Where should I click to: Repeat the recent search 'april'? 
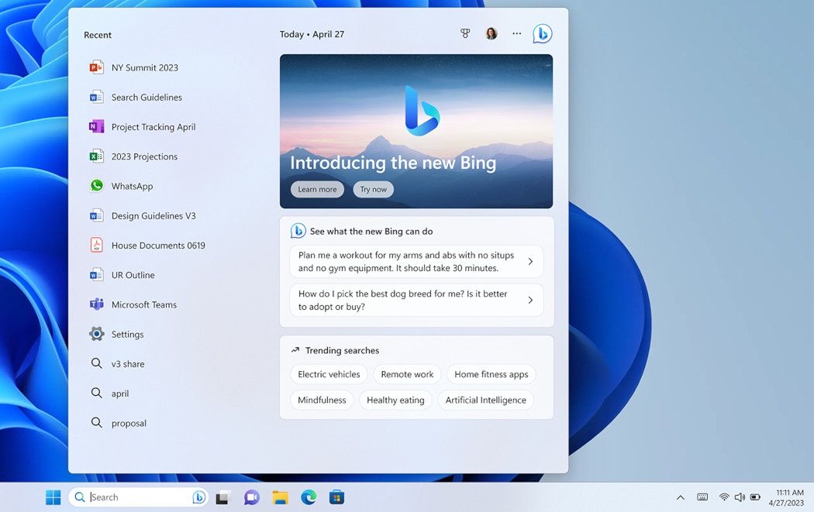click(109, 393)
